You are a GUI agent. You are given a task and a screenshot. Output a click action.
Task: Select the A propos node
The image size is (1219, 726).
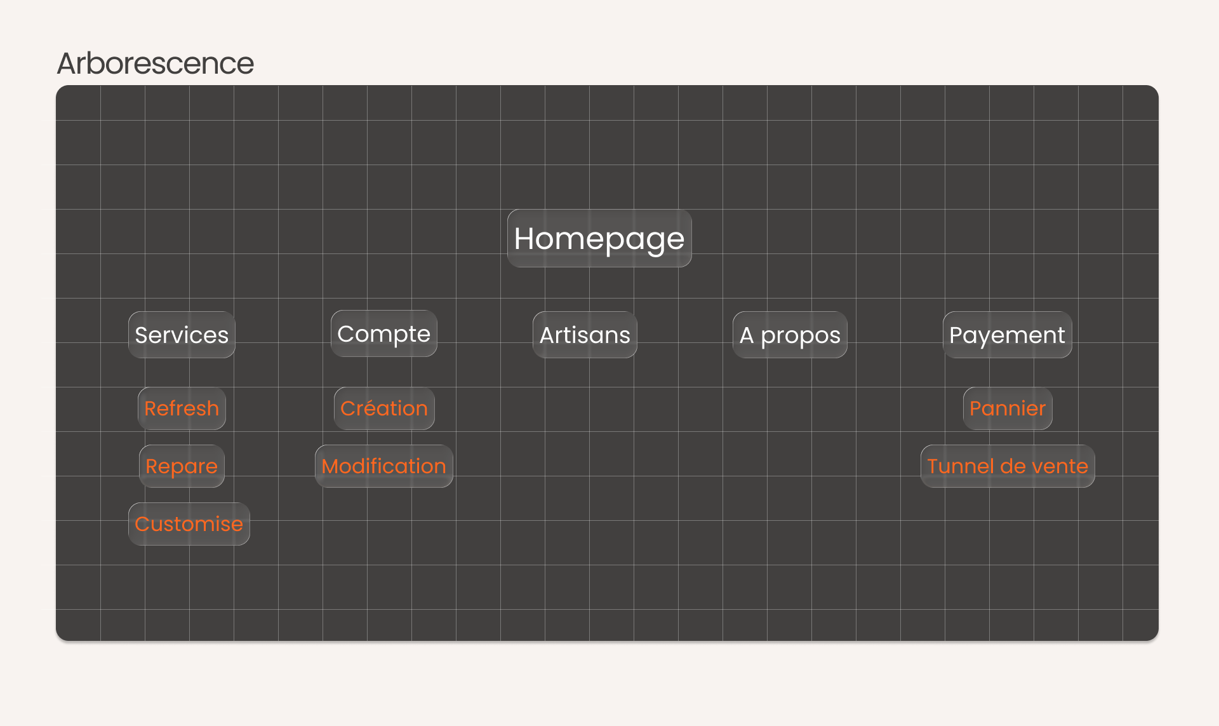[790, 335]
